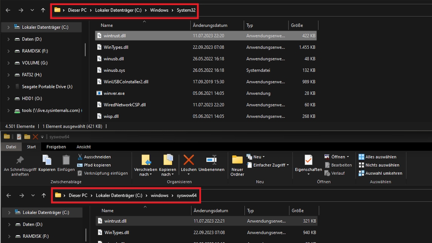Create a new folder with Neuer Ordner
Viewport: 432px width, 243px height.
click(x=237, y=165)
